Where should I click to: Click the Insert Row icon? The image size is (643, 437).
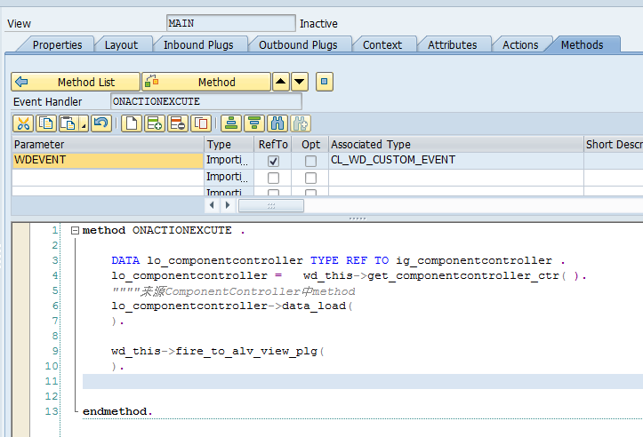point(155,123)
